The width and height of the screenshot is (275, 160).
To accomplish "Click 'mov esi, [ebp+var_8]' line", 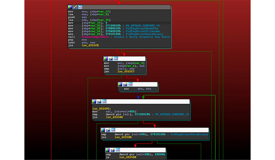I will pos(124,63).
